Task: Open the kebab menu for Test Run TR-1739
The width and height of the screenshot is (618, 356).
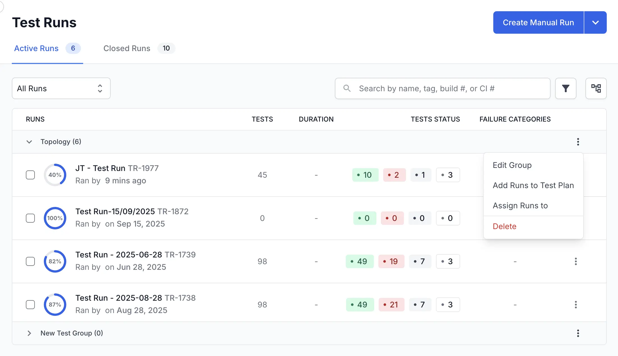Action: 576,261
